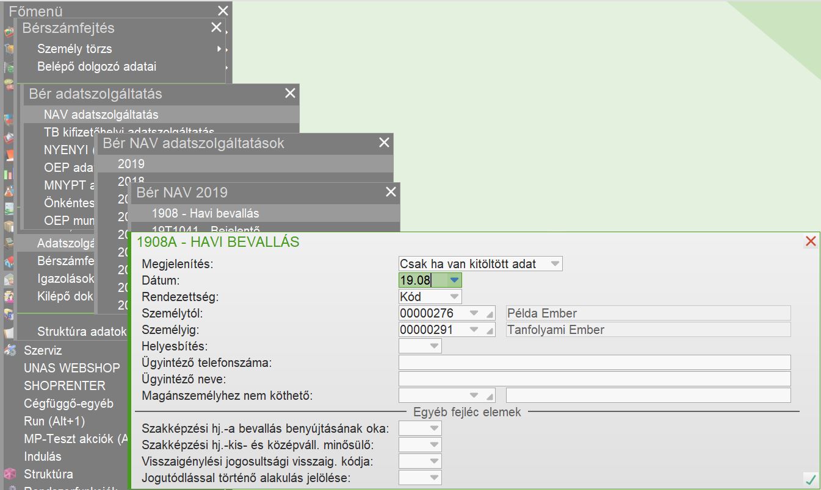Select Személy törzs in Bérszámfejtés menu

click(74, 49)
